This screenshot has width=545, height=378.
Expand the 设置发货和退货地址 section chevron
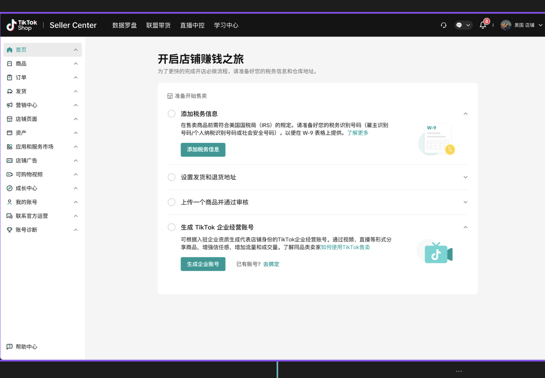[x=465, y=177]
